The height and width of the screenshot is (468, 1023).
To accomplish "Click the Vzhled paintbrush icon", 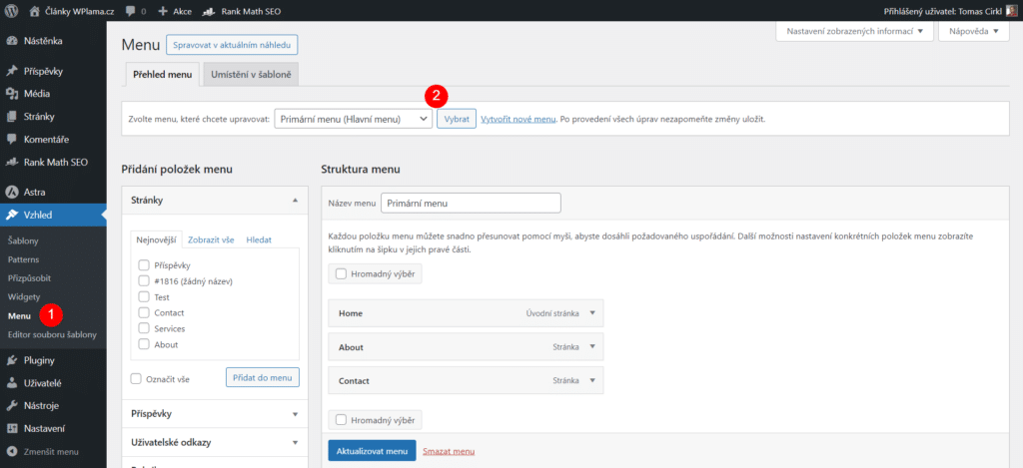I will [x=11, y=216].
